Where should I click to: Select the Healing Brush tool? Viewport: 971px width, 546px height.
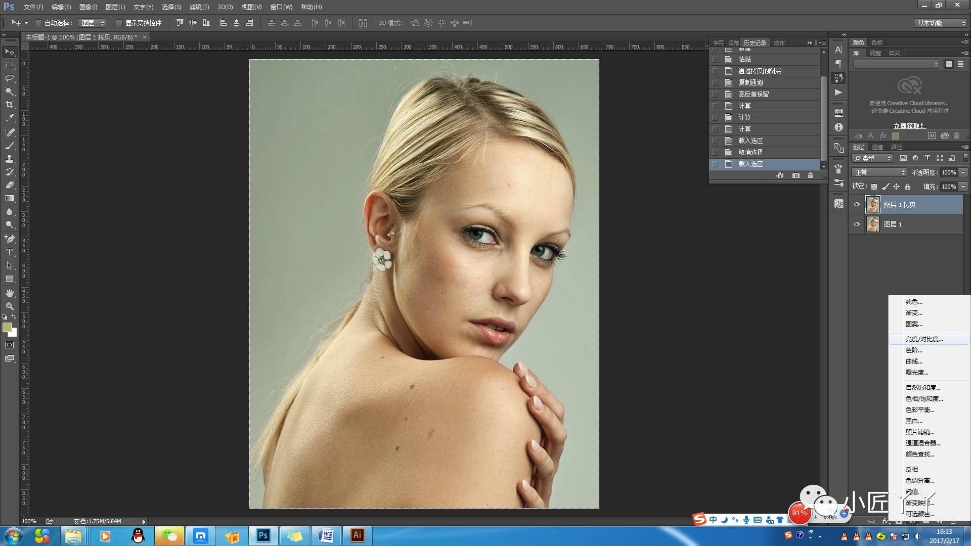tap(10, 132)
